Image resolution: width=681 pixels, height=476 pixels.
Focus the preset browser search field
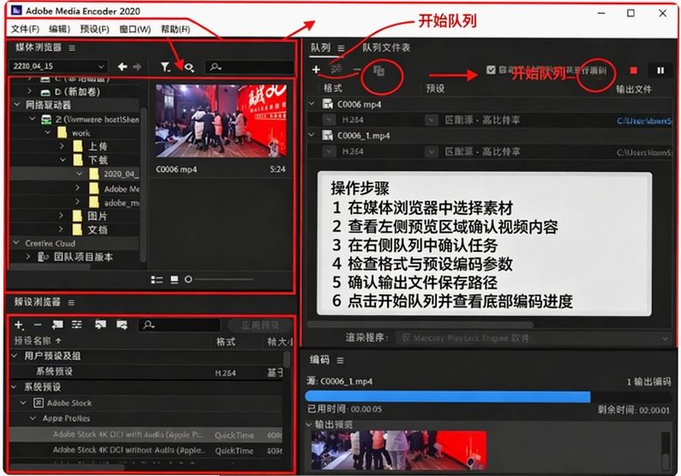coord(179,325)
